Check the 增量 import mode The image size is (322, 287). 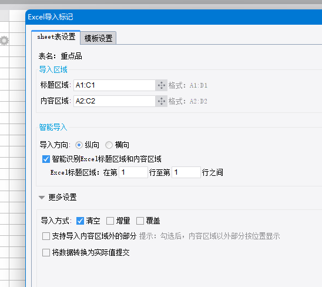coord(110,221)
